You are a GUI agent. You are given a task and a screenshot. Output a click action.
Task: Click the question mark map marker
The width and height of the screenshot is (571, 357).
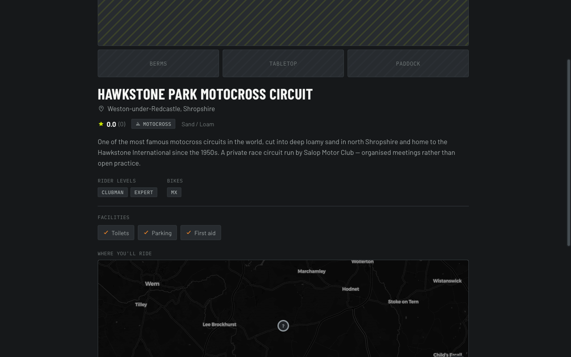coord(283,326)
